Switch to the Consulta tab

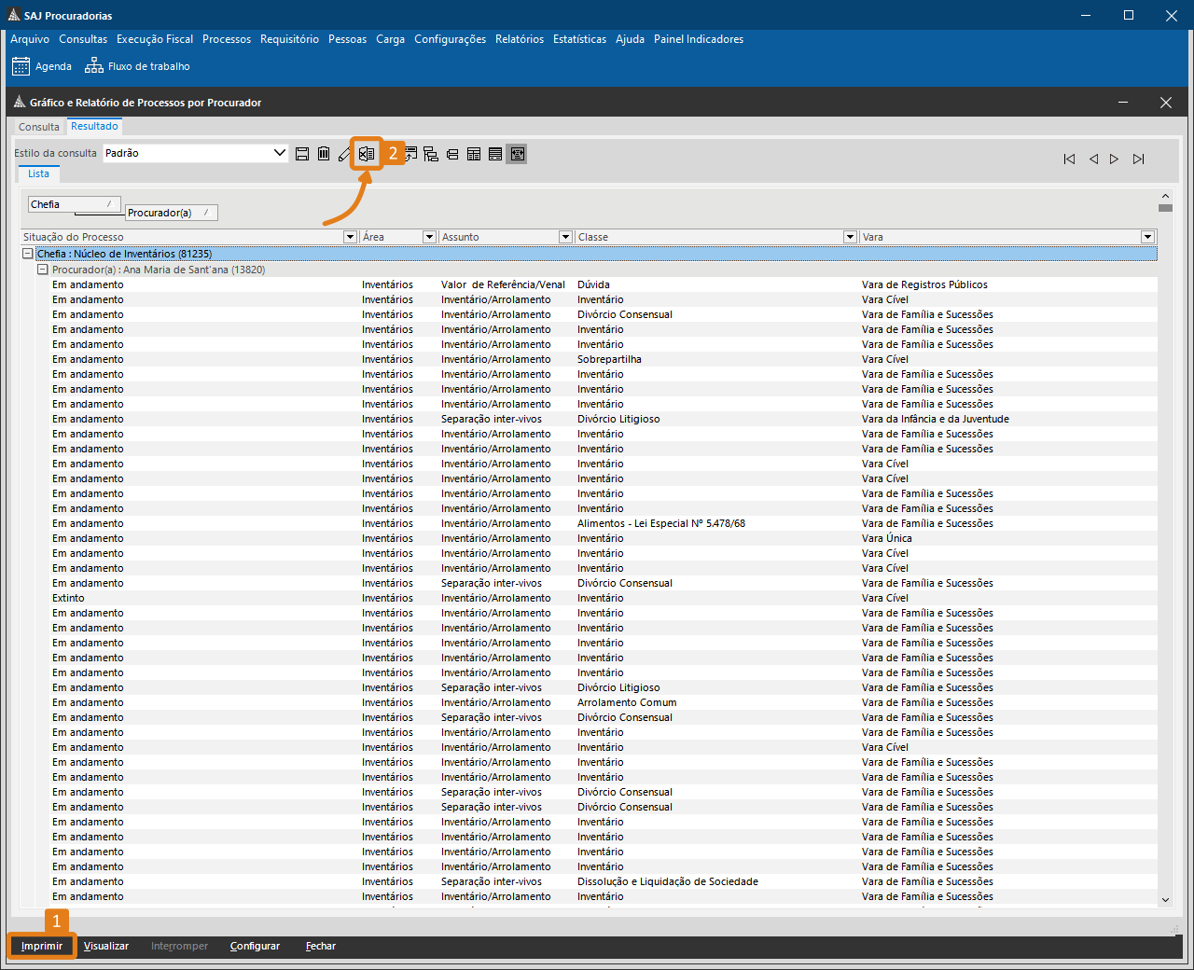coord(39,127)
